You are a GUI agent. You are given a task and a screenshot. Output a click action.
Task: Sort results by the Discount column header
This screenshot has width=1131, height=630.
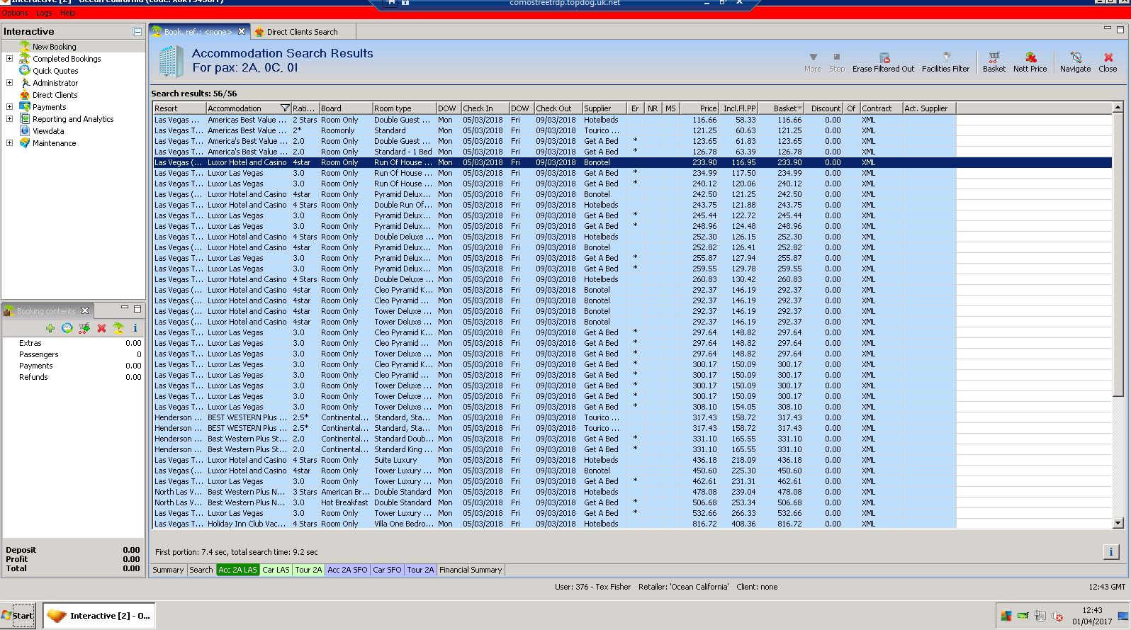click(x=825, y=108)
